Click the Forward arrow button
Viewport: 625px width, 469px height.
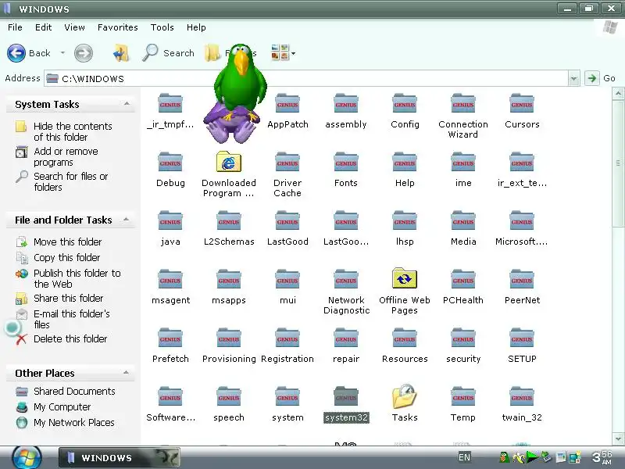[x=84, y=53]
